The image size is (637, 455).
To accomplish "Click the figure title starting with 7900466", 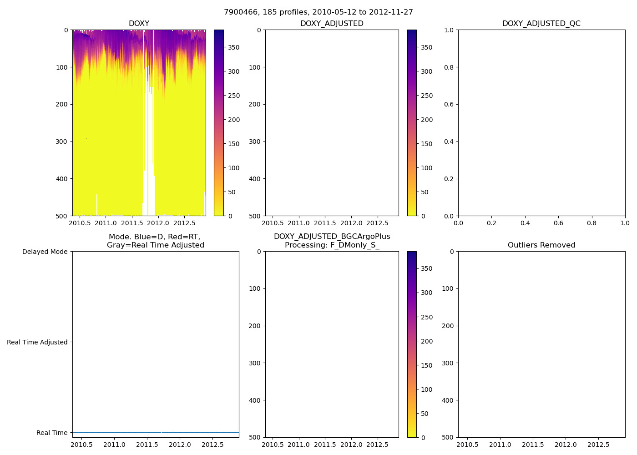I will 318,12.
